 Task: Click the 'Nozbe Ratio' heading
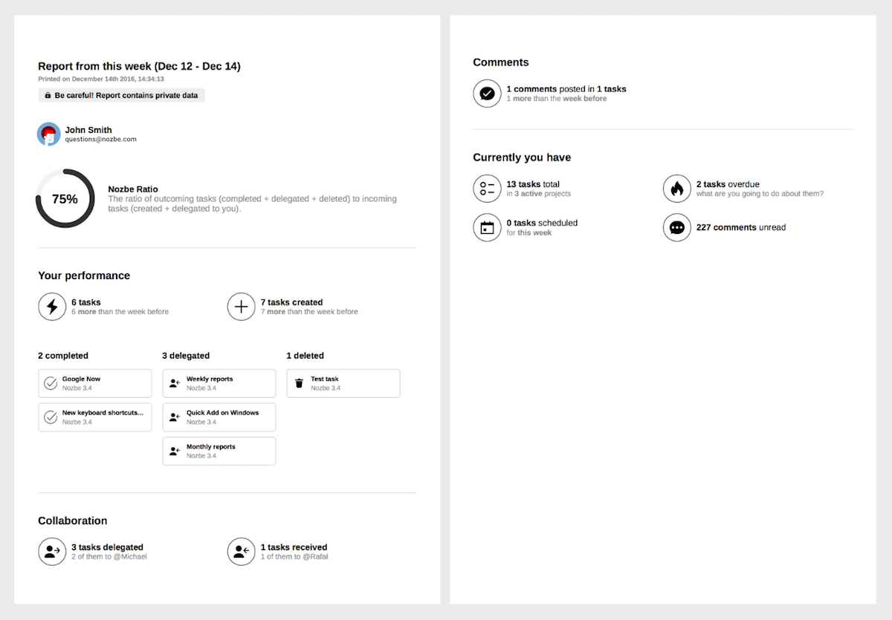[x=133, y=189]
